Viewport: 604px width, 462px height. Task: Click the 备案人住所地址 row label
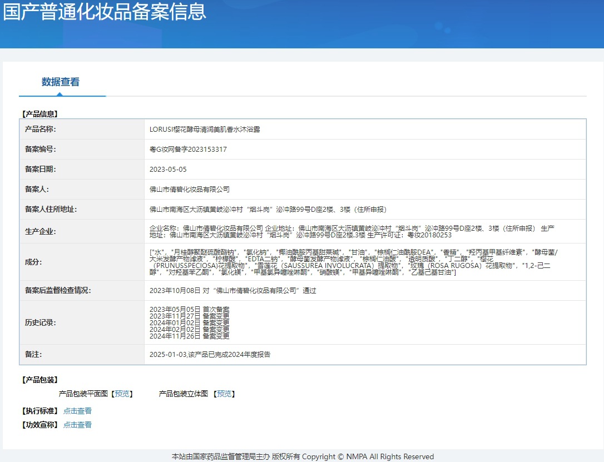51,210
